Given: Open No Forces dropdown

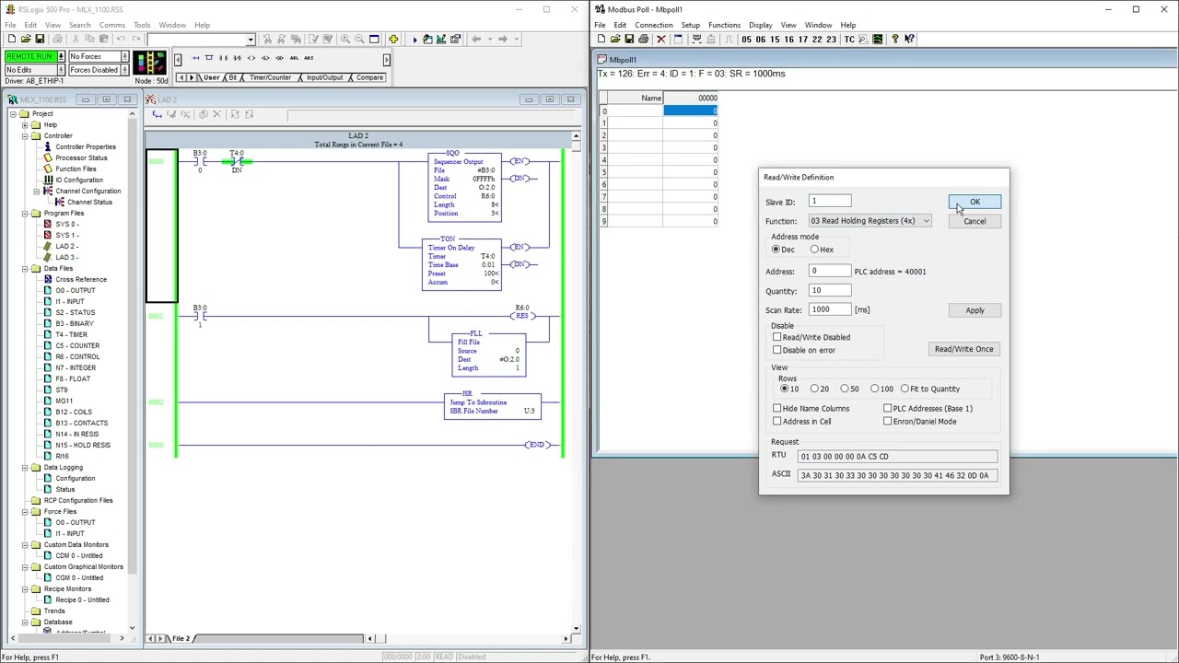Looking at the screenshot, I should 125,56.
